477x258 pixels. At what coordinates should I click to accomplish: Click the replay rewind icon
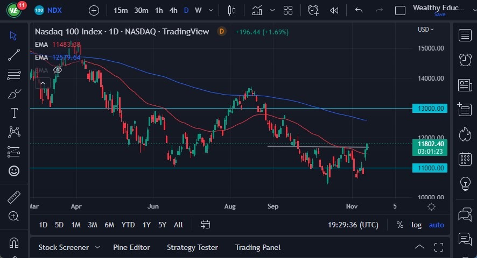coord(334,10)
